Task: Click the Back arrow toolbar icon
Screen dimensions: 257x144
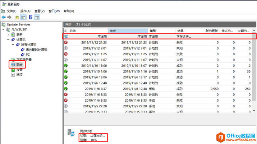Action: coord(4,17)
